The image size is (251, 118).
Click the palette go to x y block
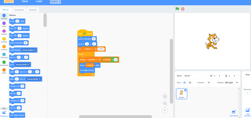pos(19,57)
